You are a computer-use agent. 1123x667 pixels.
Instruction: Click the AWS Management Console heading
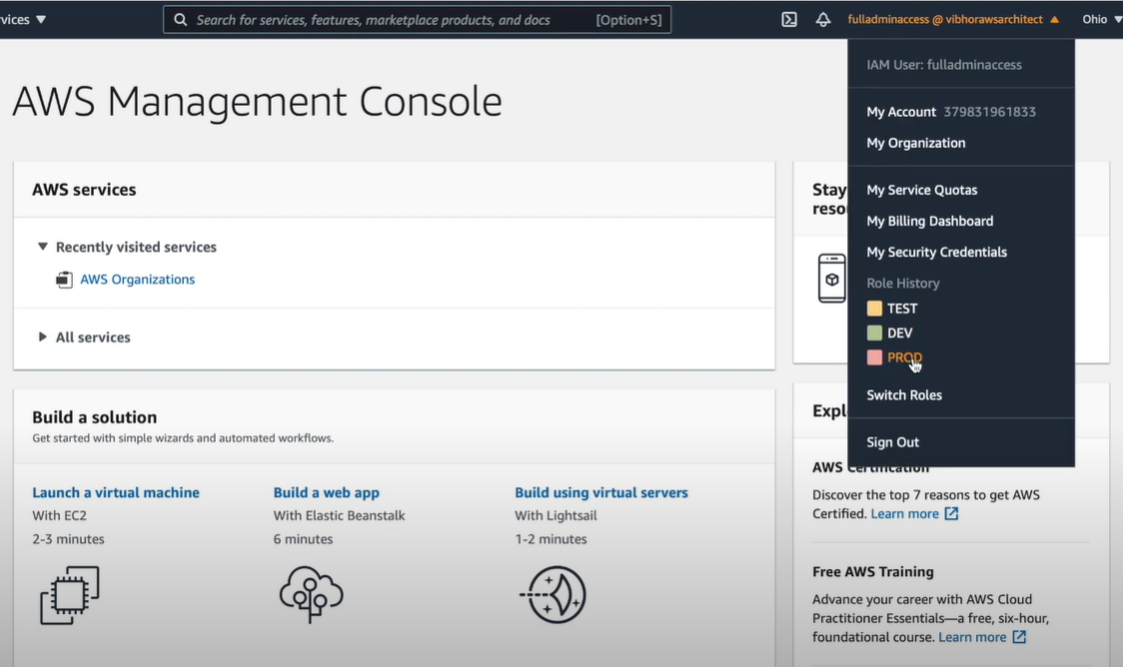point(257,101)
